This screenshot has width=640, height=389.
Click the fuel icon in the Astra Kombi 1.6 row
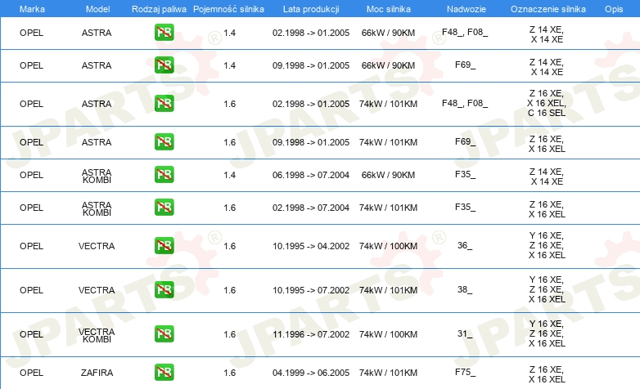(x=164, y=207)
